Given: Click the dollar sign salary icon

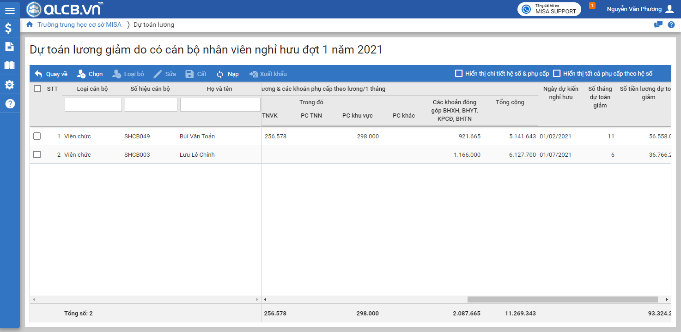Looking at the screenshot, I should point(9,28).
